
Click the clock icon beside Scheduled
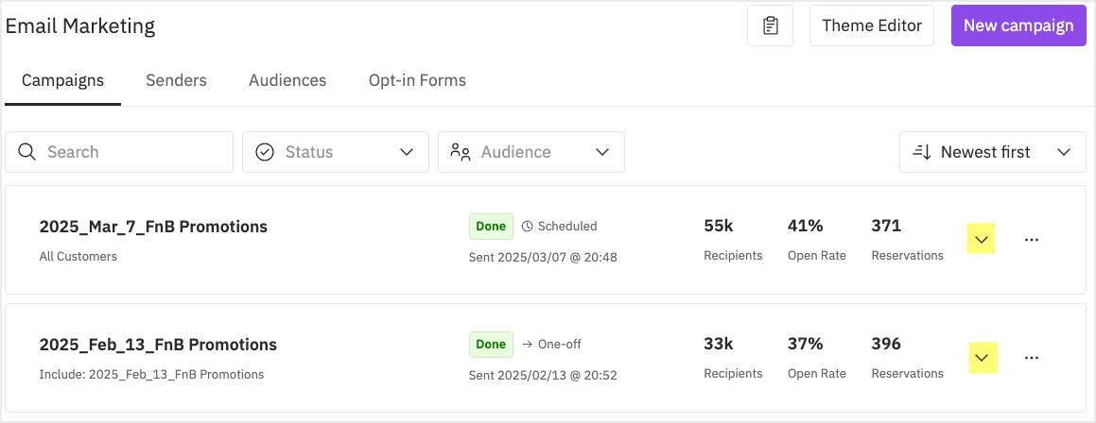click(528, 227)
